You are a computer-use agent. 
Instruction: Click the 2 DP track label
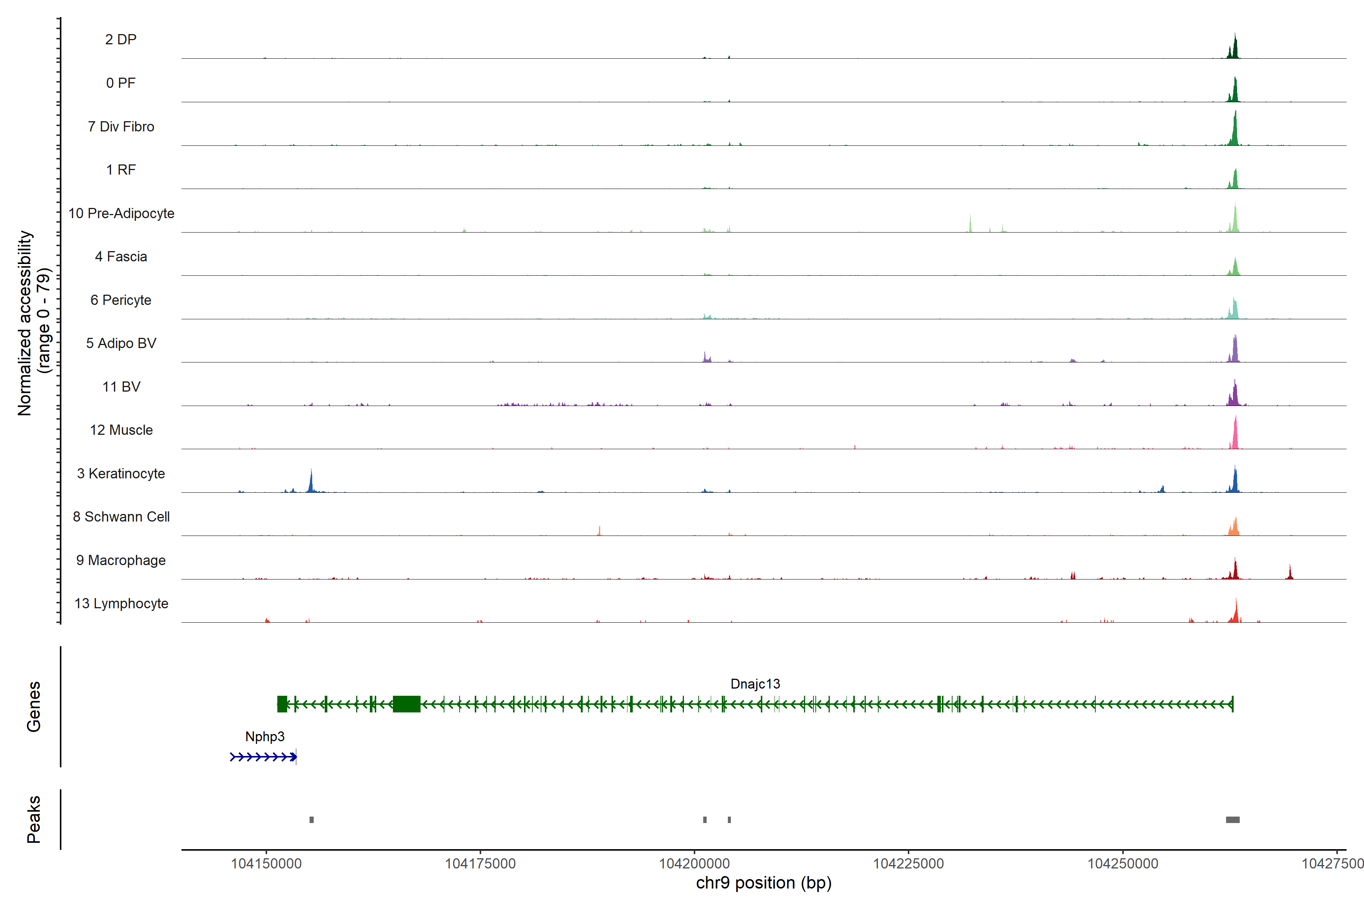pos(120,39)
